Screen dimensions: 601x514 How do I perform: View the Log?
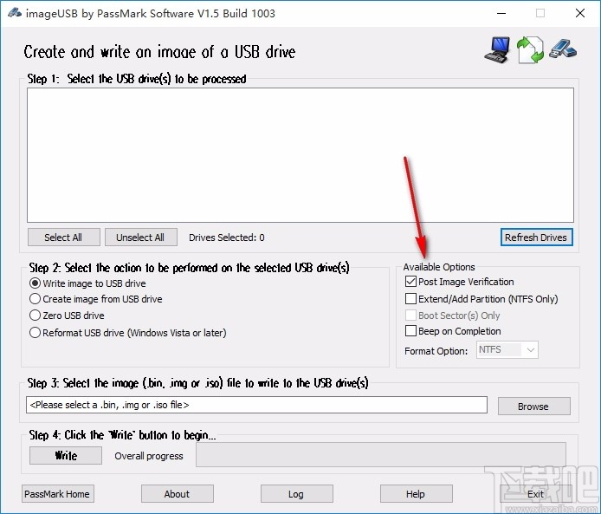(297, 494)
